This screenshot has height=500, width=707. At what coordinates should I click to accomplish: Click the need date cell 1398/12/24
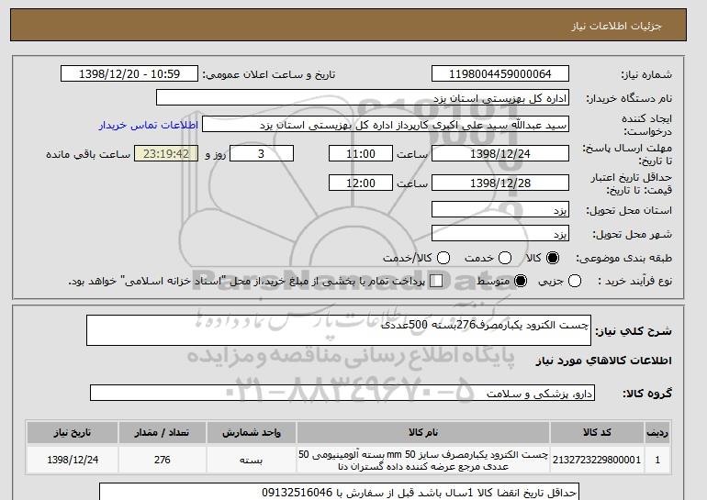73,460
